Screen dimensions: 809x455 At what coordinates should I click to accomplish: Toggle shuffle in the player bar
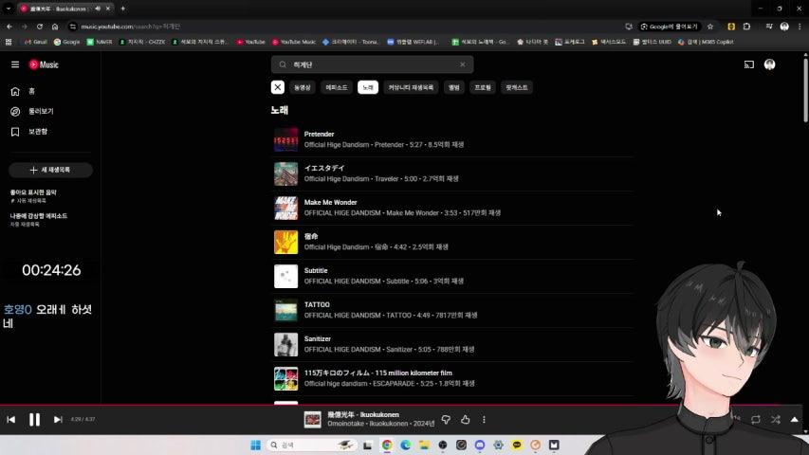tap(776, 420)
